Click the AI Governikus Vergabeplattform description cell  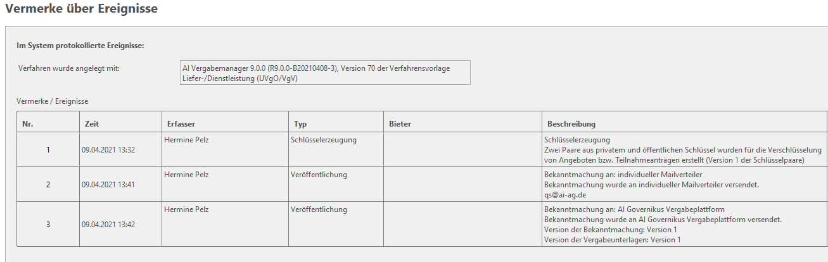click(684, 224)
